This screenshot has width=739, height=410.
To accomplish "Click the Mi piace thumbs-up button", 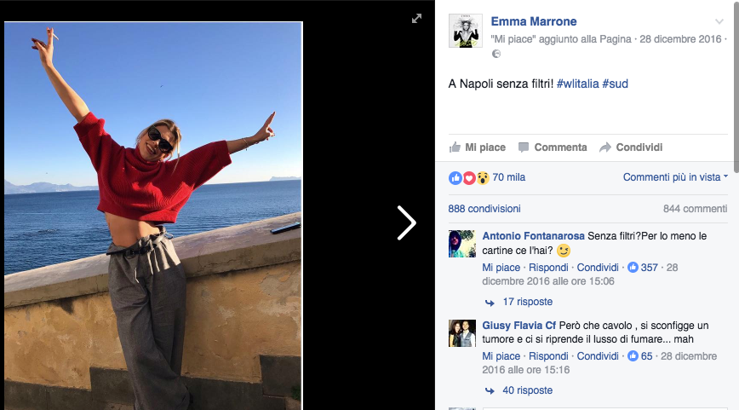I will pos(478,147).
